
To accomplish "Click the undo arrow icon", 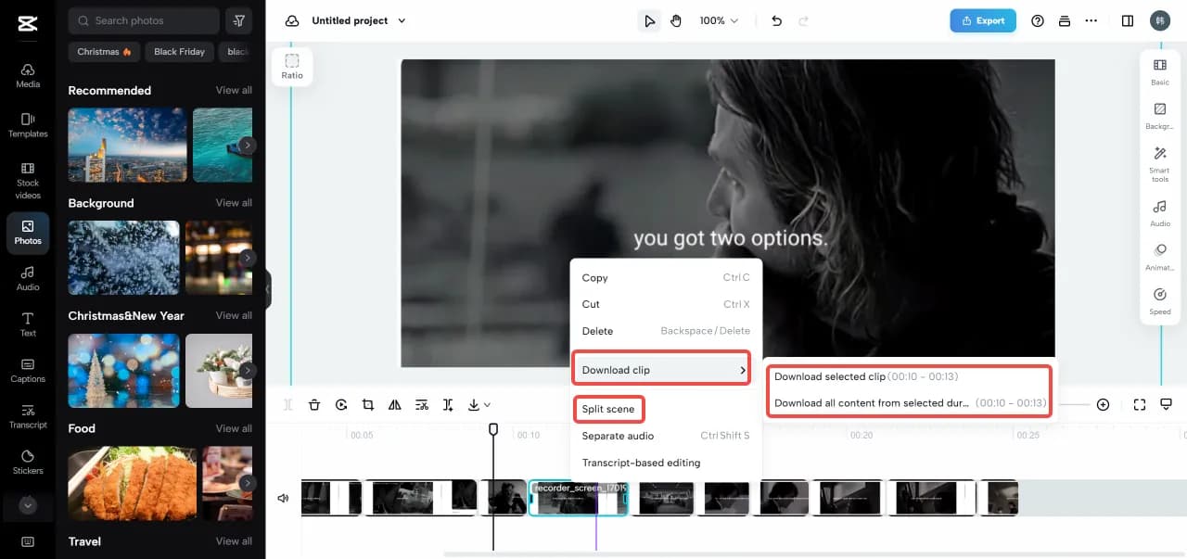I will point(776,20).
